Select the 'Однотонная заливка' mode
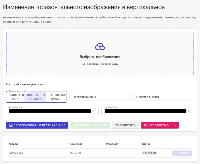Image resolution: width=200 pixels, height=164 pixels. 35,97
